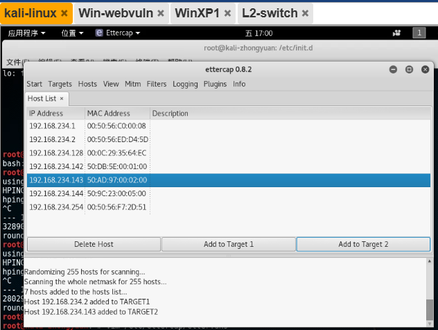Open the Hosts menu

coord(87,84)
